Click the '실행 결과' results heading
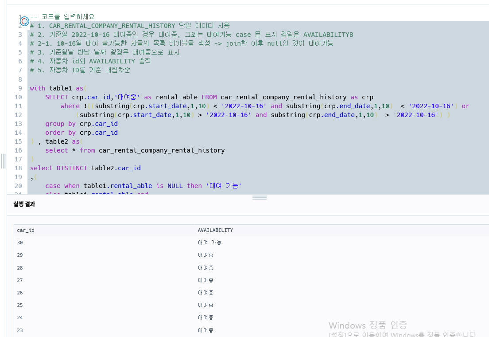 click(x=24, y=204)
